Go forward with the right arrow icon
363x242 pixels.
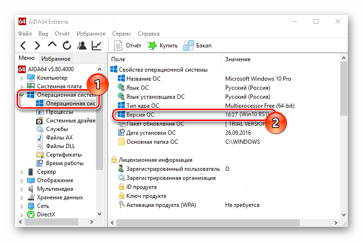37,46
